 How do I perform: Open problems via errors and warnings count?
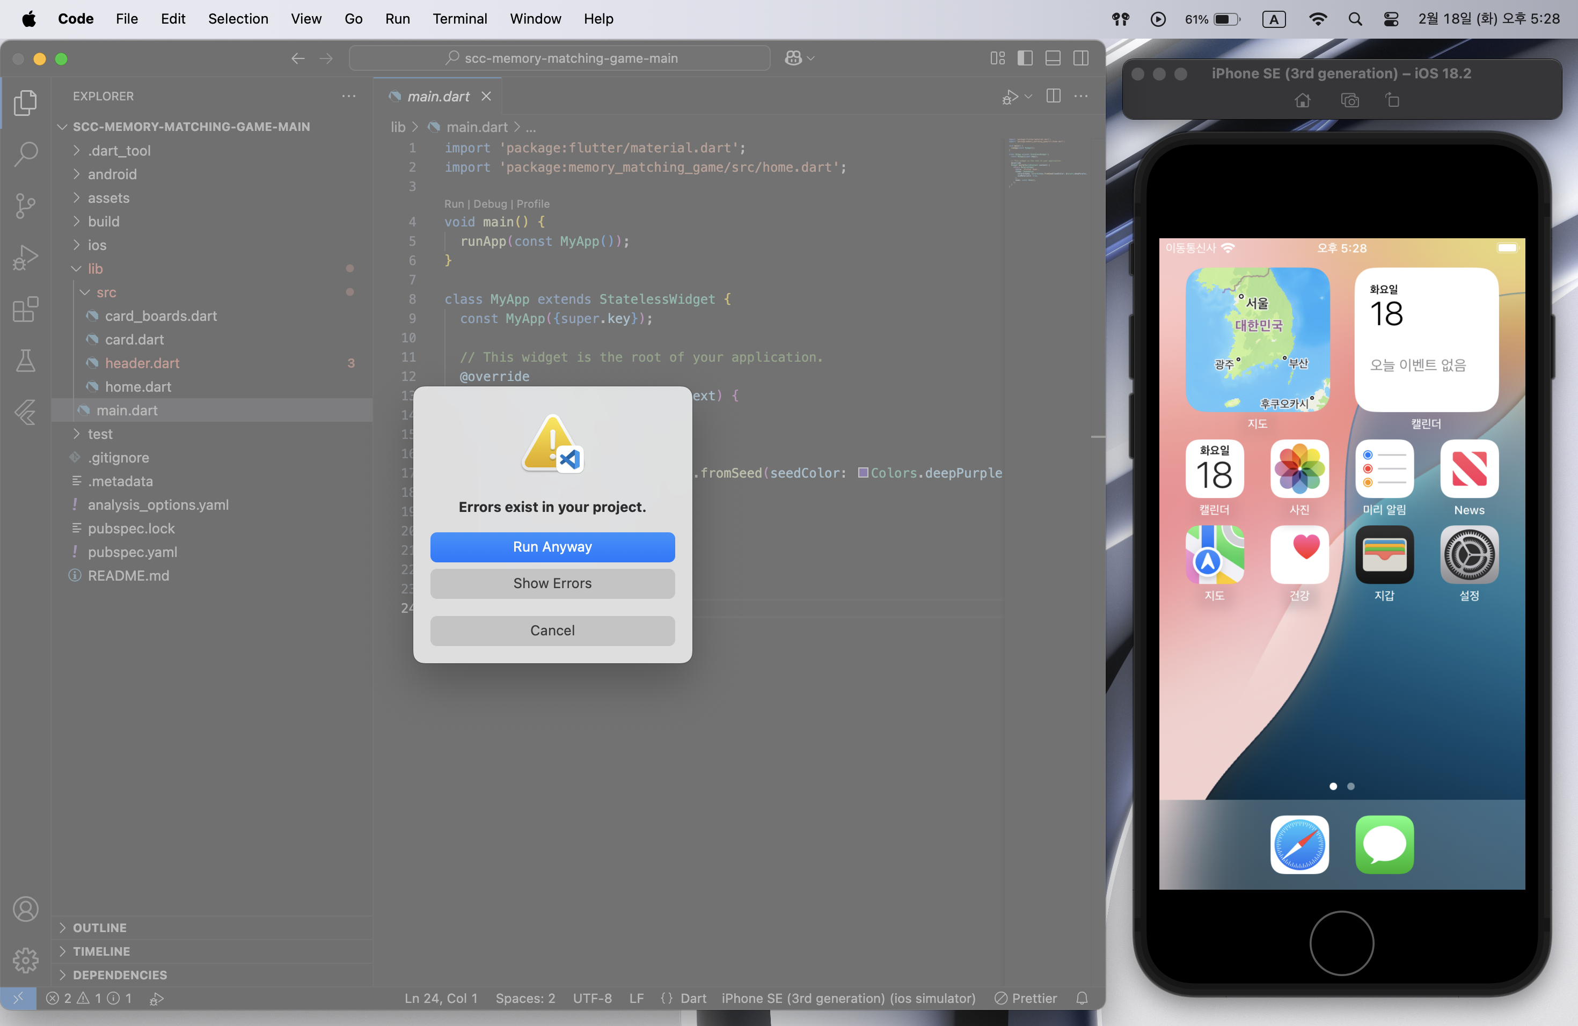(x=89, y=998)
